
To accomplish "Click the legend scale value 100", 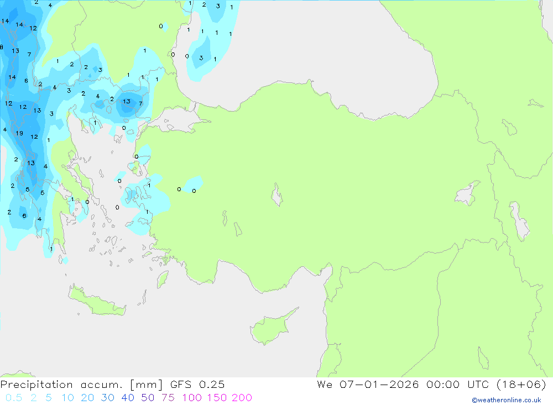I will click(192, 398).
